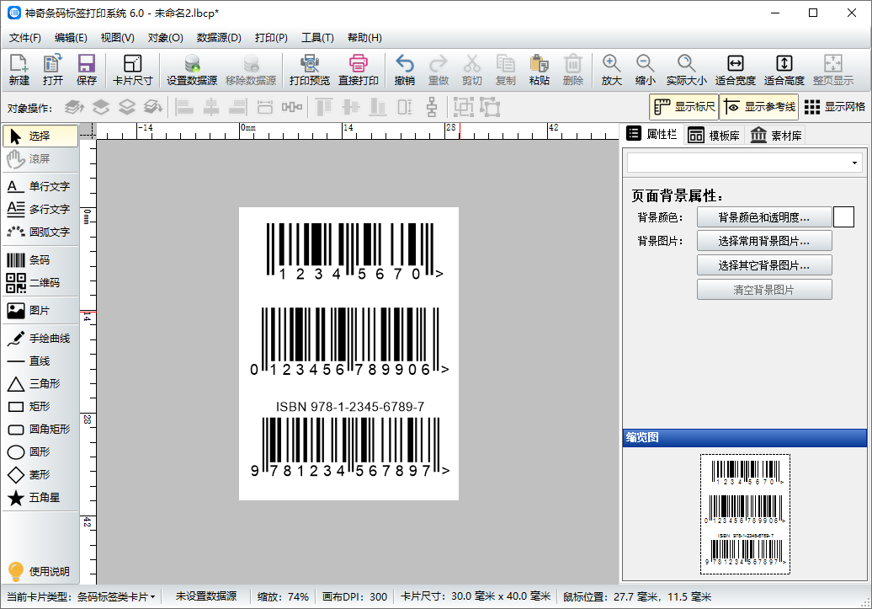The image size is (872, 609).
Task: Toggle 显示网格 grid display
Action: click(834, 107)
